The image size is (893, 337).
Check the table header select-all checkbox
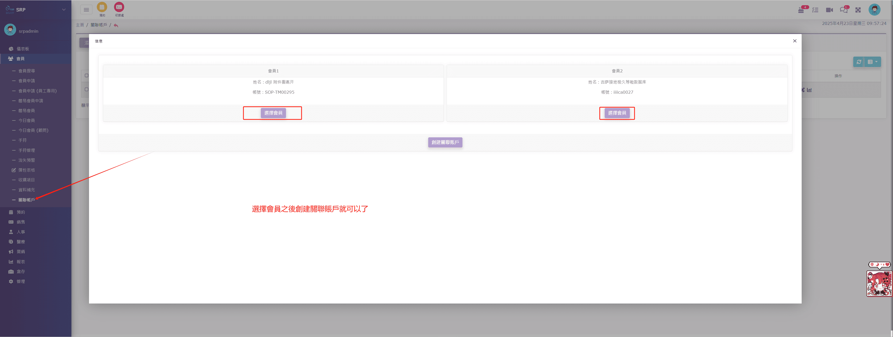pyautogui.click(x=87, y=76)
